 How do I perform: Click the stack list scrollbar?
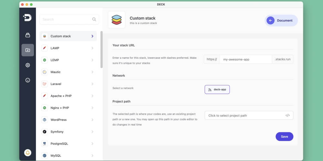pyautogui.click(x=101, y=50)
